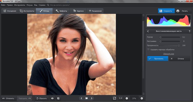The width and height of the screenshot is (193, 102).
Task: Open the Файл menu
Action: (x=3, y=5)
